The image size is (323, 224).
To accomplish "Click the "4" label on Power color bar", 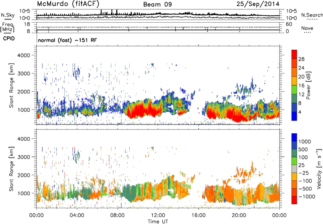I will click(300, 112).
